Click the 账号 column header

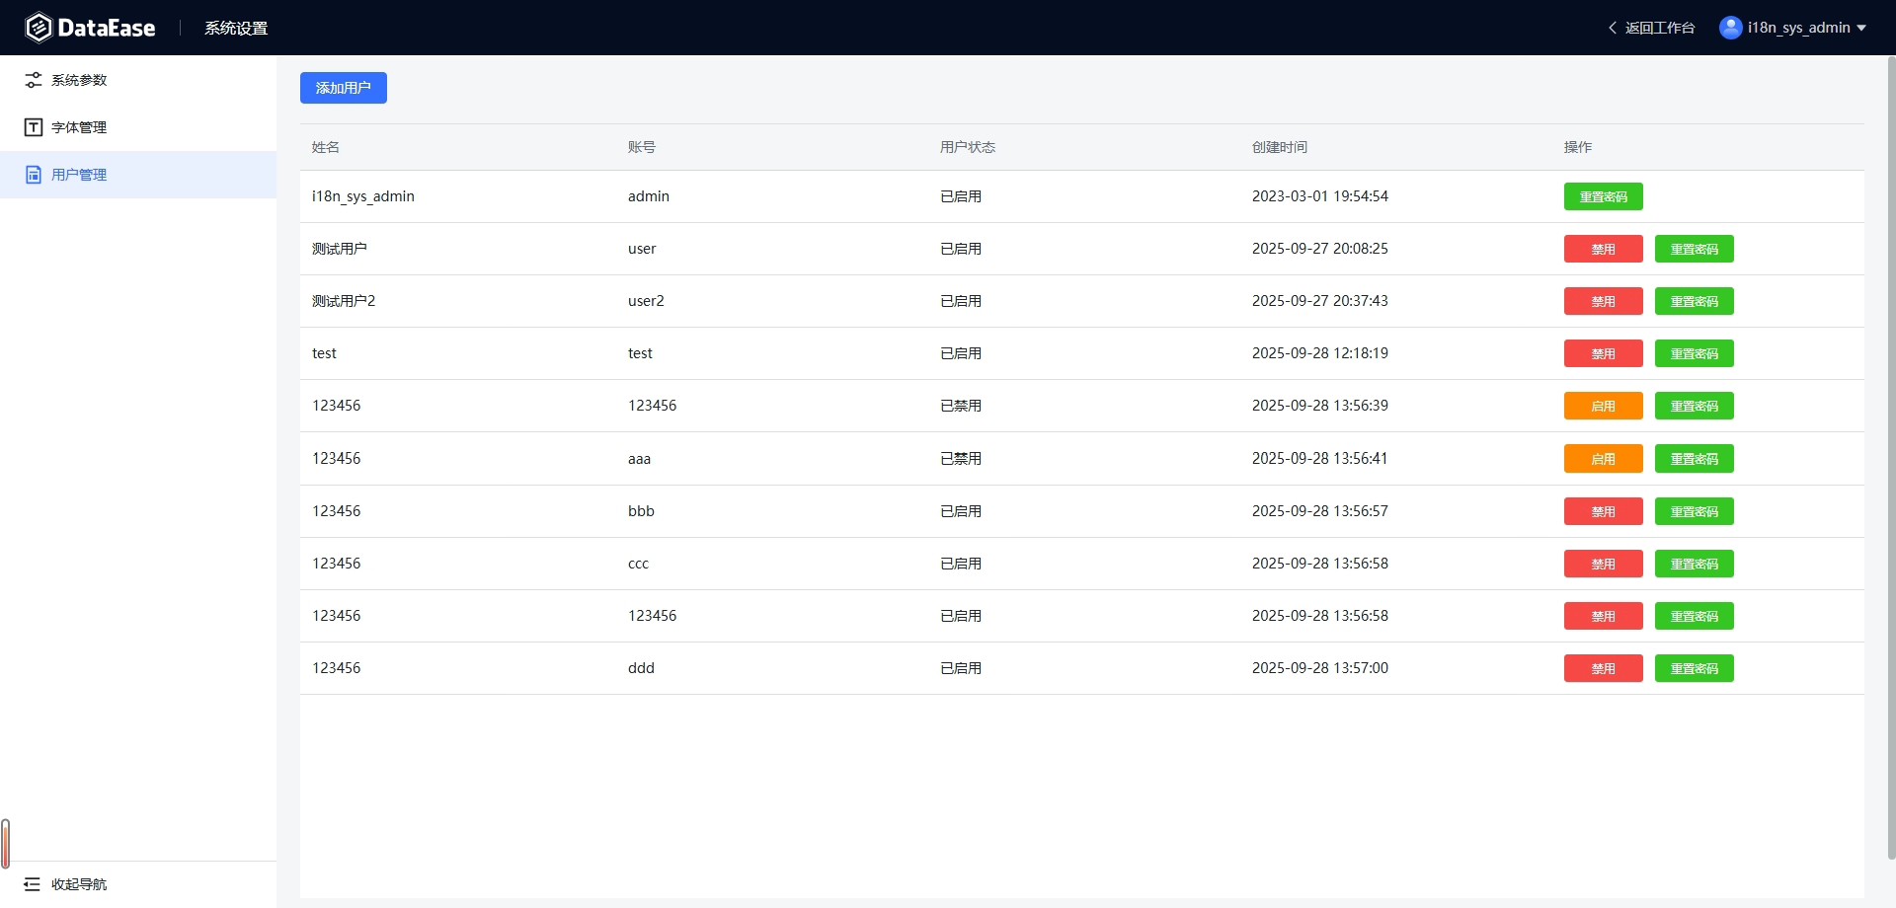(x=642, y=147)
